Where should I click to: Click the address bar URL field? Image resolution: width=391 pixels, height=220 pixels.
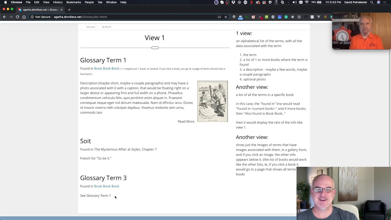click(x=122, y=17)
